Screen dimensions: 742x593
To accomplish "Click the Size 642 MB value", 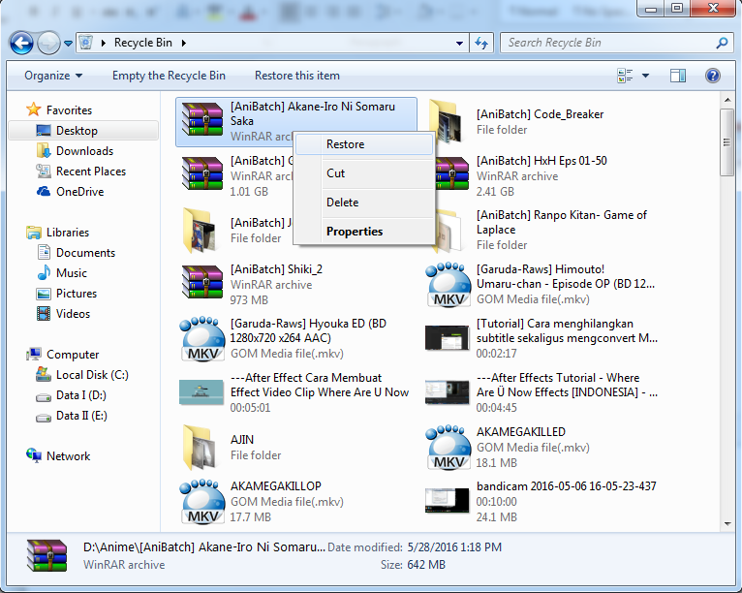I will click(426, 565).
